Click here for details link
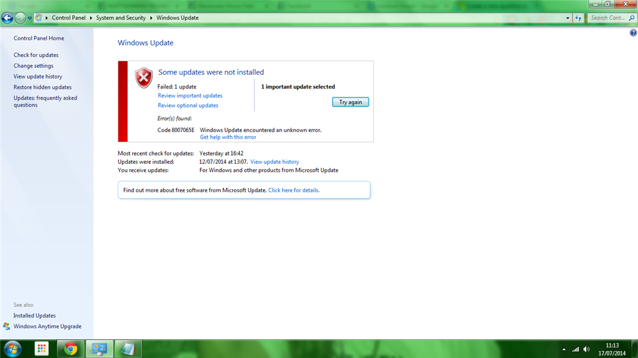The width and height of the screenshot is (638, 358). click(x=294, y=190)
